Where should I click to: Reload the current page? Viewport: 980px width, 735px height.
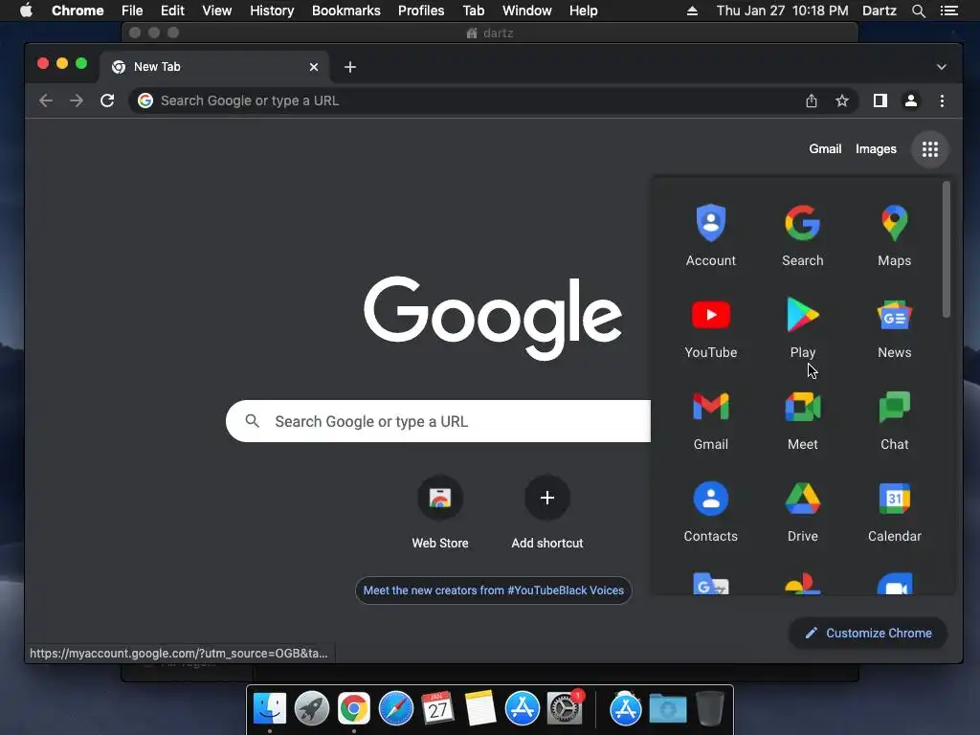pos(107,100)
